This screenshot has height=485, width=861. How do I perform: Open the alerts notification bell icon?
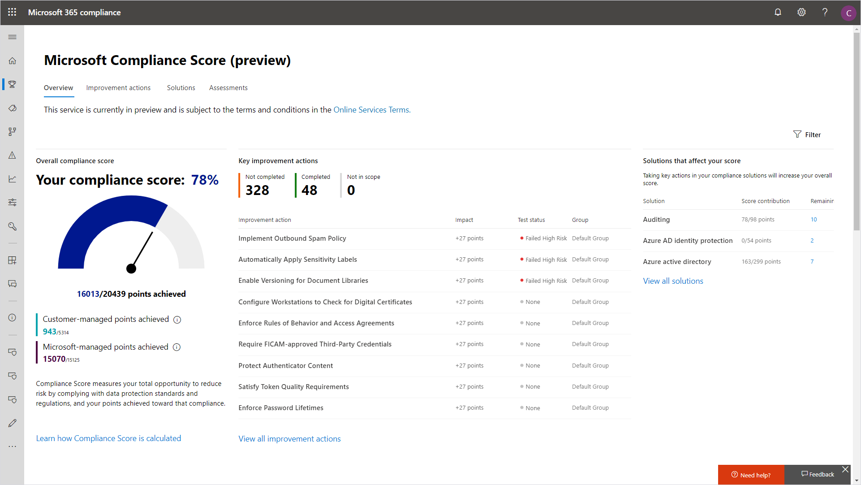778,12
